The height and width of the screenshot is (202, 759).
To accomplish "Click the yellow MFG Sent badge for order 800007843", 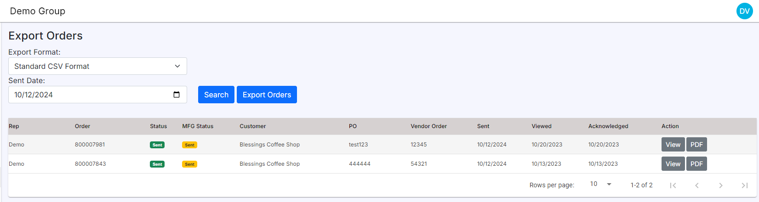I will (189, 164).
